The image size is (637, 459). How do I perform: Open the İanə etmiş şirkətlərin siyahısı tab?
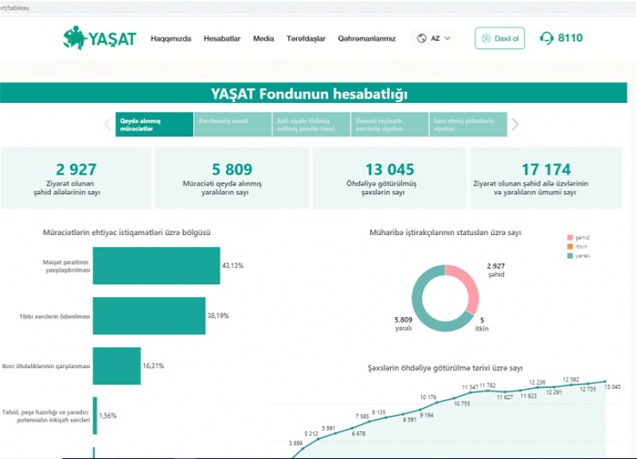468,124
